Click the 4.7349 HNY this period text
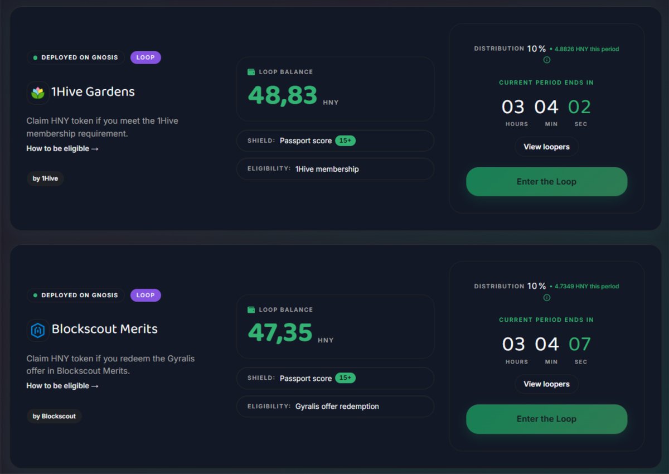This screenshot has width=669, height=474. [x=586, y=287]
